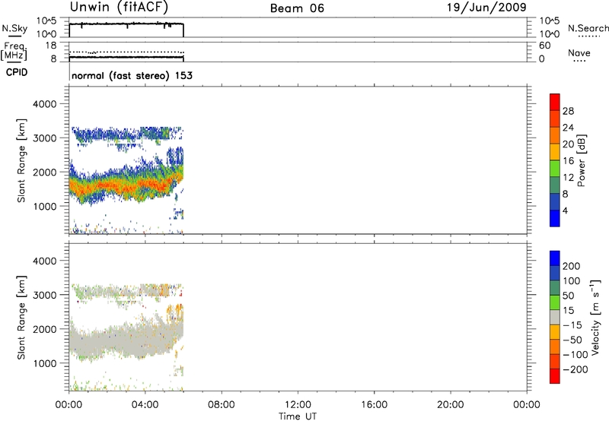609x421 pixels.
Task: Click 'normal (fast stereo) 153' text
Action: tap(132, 75)
